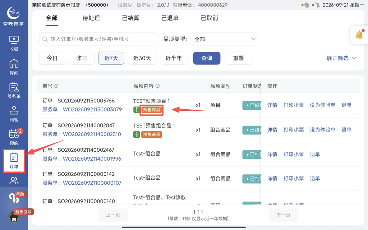Click 退单 for order SO20260921140002467
Viewport: 368px width, 230px height.
pos(315,155)
